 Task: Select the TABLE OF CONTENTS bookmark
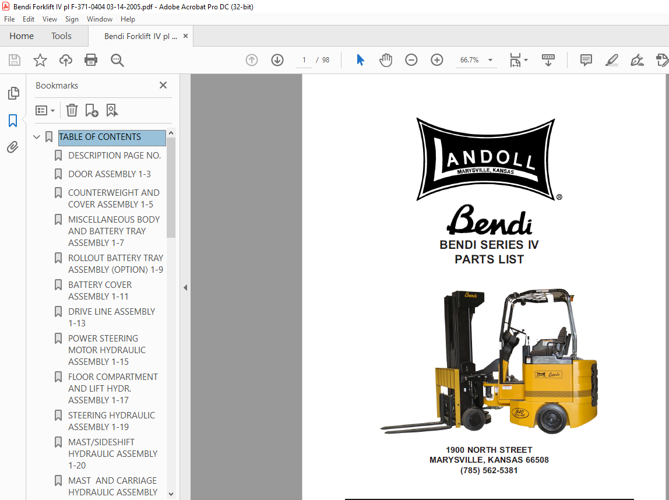[112, 137]
